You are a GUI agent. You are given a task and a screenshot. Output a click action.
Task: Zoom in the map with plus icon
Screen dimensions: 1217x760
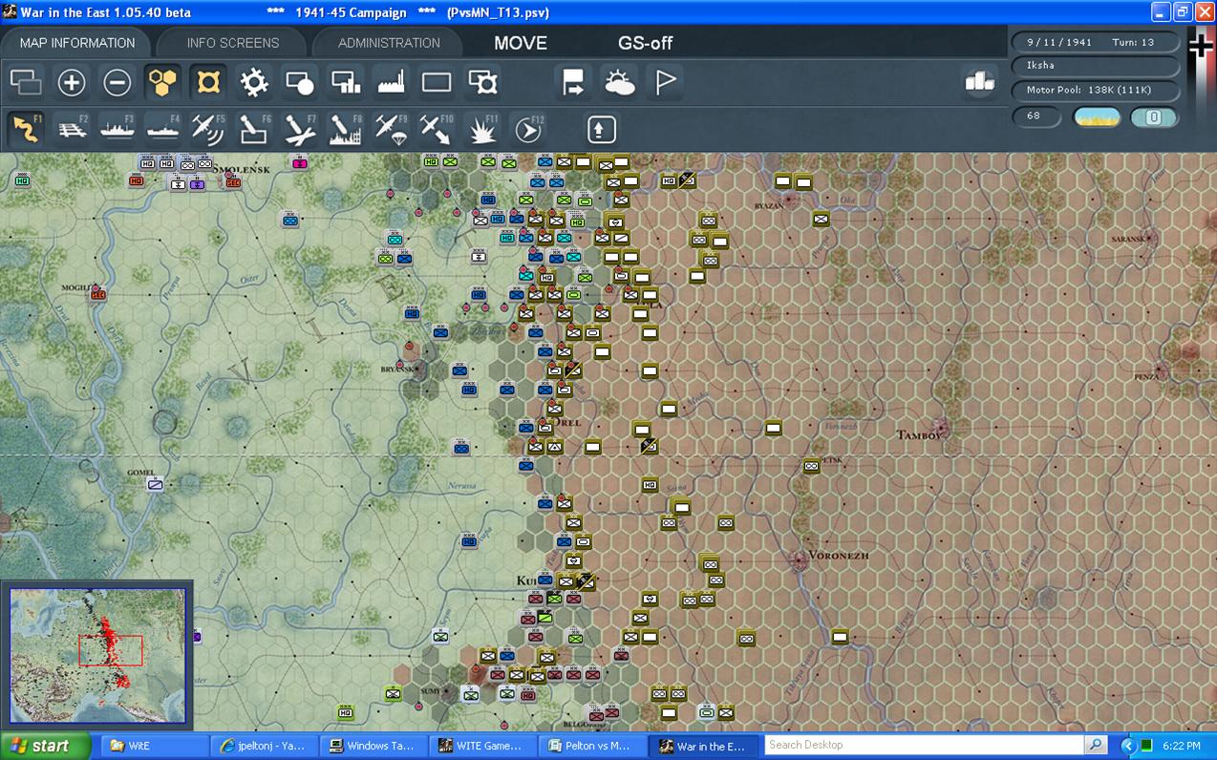point(72,82)
